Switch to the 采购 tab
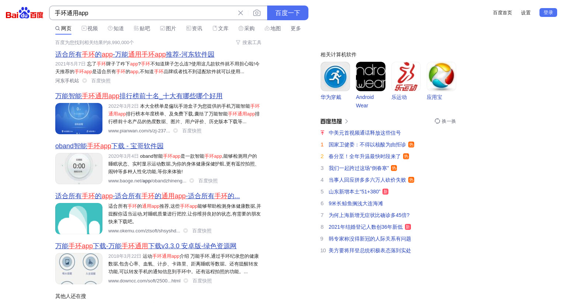This screenshot has width=566, height=303. tap(247, 28)
